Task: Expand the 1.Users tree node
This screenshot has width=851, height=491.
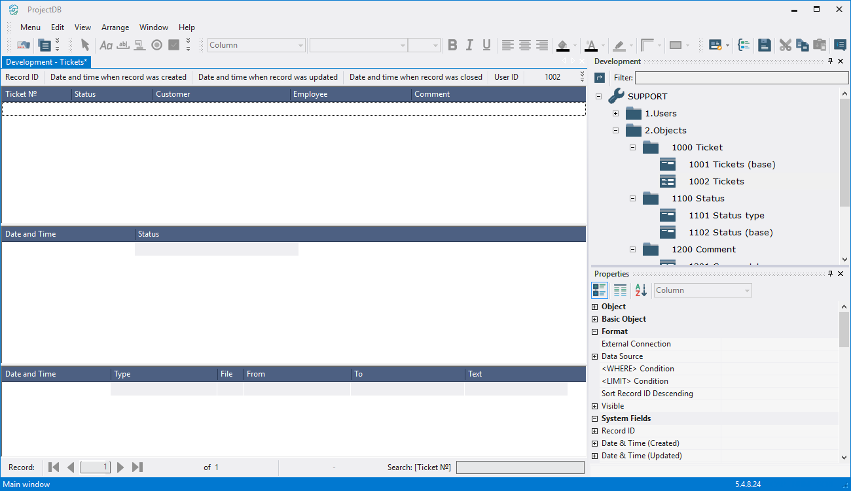Action: coord(615,114)
